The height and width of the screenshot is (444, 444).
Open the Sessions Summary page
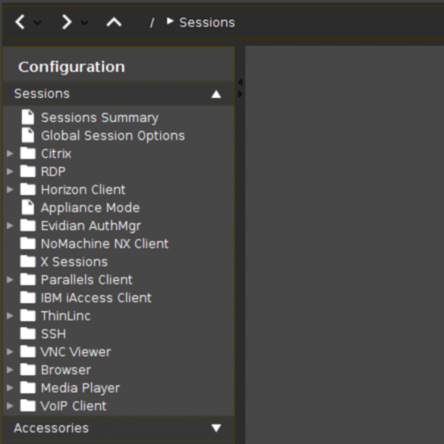click(x=99, y=118)
